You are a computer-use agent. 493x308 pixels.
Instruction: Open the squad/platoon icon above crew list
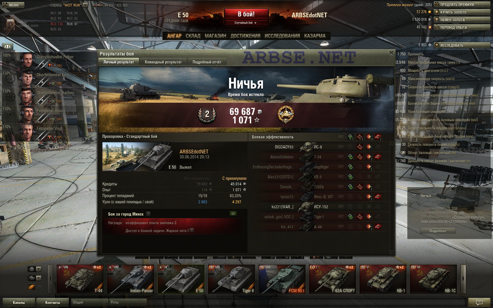(8, 46)
